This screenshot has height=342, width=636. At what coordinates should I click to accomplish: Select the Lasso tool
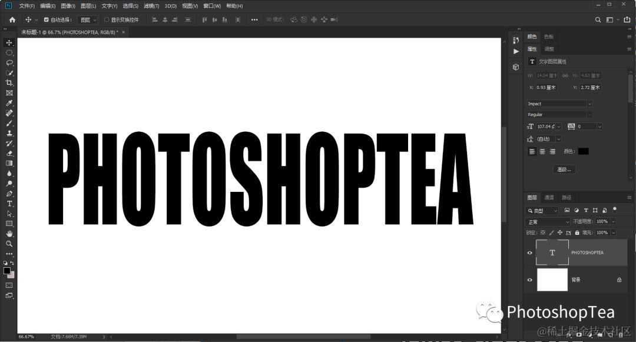(9, 63)
